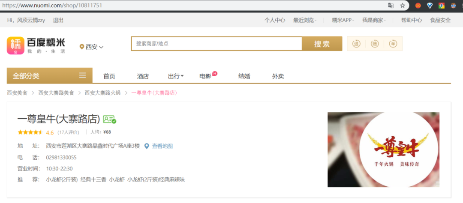
Task: Open the 结婚 tab
Action: coord(244,76)
